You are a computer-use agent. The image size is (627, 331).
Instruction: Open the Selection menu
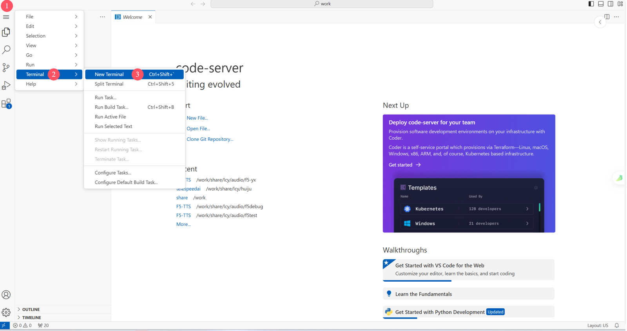tap(49, 36)
